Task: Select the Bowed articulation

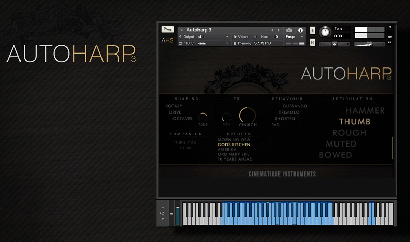Action: [336, 155]
